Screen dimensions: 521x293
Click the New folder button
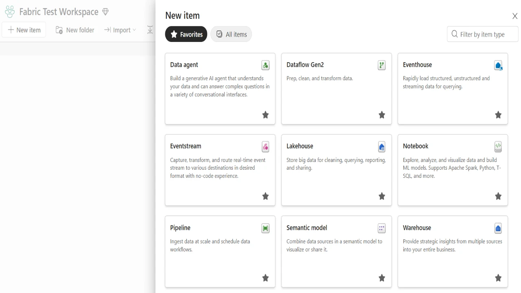pyautogui.click(x=75, y=30)
